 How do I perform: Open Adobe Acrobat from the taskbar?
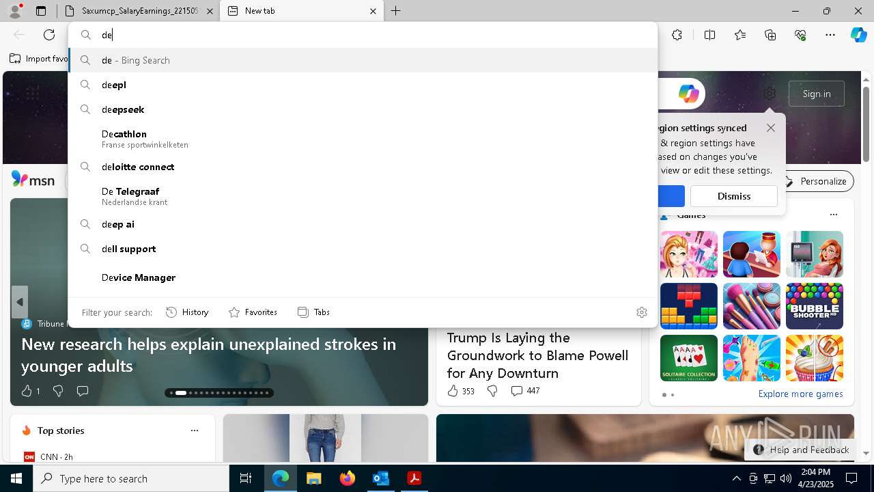coord(414,478)
